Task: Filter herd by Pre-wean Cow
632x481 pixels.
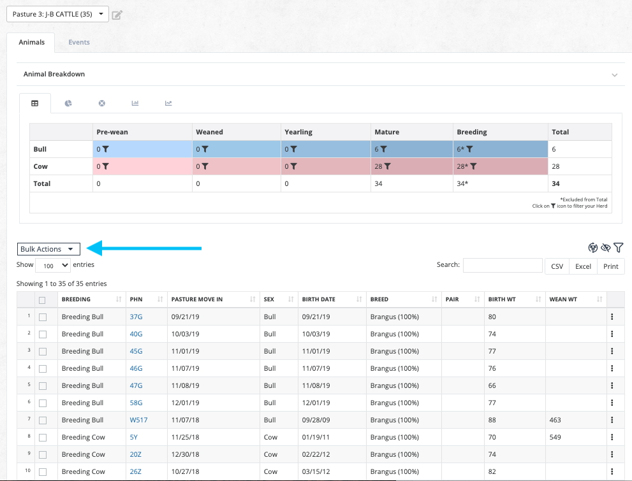Action: click(x=106, y=166)
